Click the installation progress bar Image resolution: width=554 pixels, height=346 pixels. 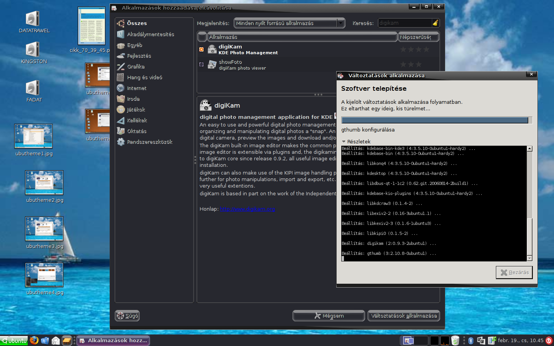pos(437,120)
